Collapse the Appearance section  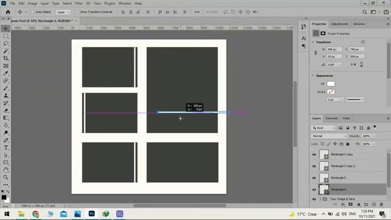click(313, 76)
